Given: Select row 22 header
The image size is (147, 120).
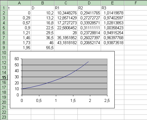Looking at the screenshot, I should pos(4,112).
